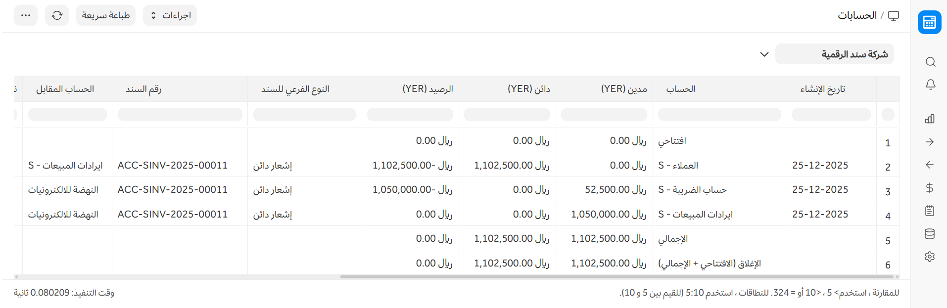
Task: Open the three-dots more options menu
Action: click(x=26, y=15)
